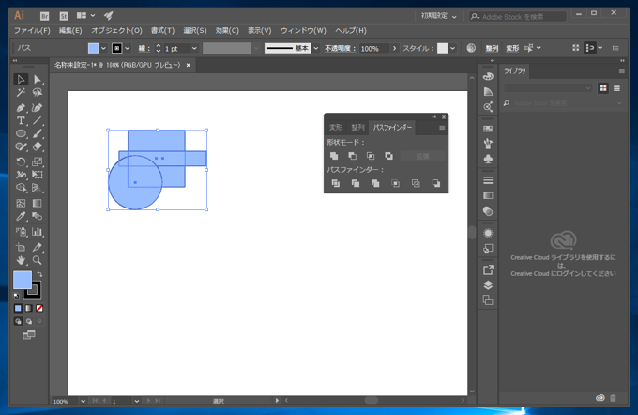Open the オブジェクト(O) menu
The image size is (638, 415).
click(x=116, y=31)
